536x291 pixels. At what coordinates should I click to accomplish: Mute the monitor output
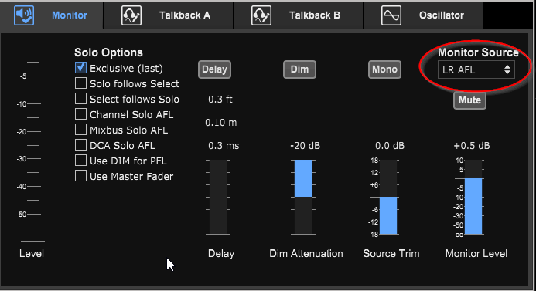pyautogui.click(x=469, y=100)
